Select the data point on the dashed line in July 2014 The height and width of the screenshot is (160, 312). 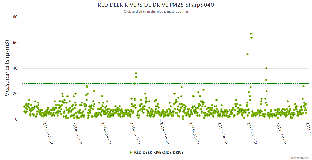point(134,83)
